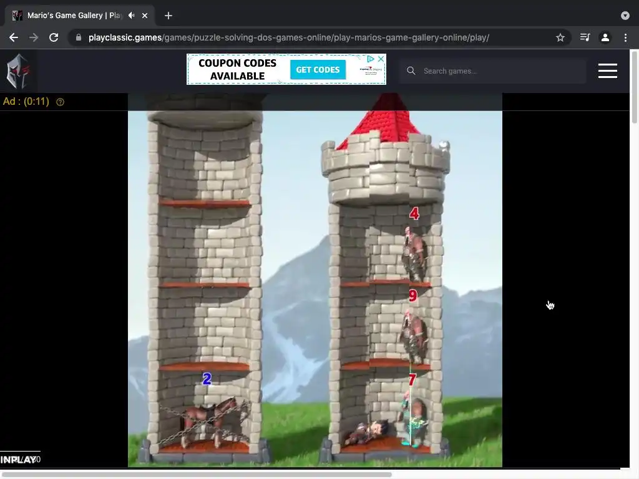639x479 pixels.
Task: Click the vertical page scrollbar
Action: point(635,87)
